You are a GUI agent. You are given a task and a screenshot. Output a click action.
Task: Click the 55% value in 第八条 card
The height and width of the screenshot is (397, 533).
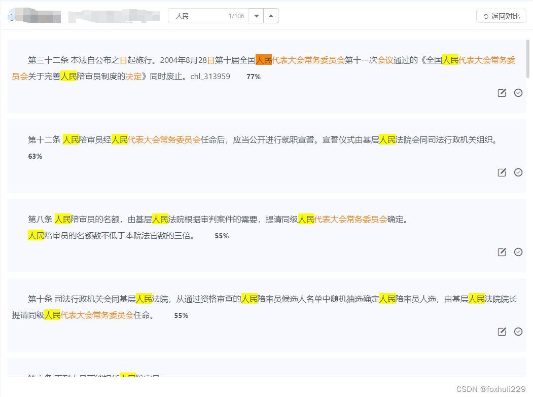tap(222, 236)
